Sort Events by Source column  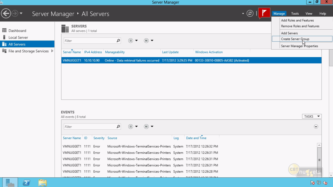[112, 138]
